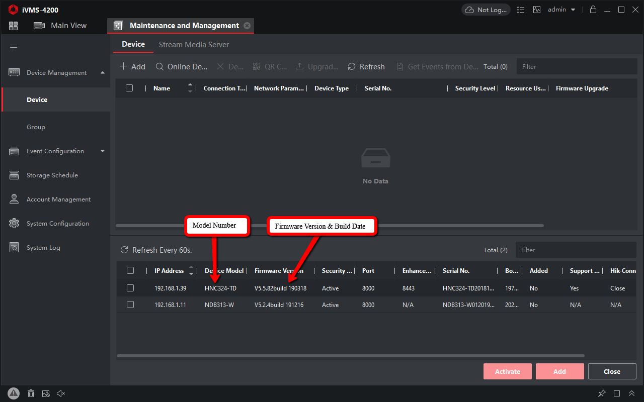Toggle select-all checkbox in device list header
The image size is (644, 402).
129,88
